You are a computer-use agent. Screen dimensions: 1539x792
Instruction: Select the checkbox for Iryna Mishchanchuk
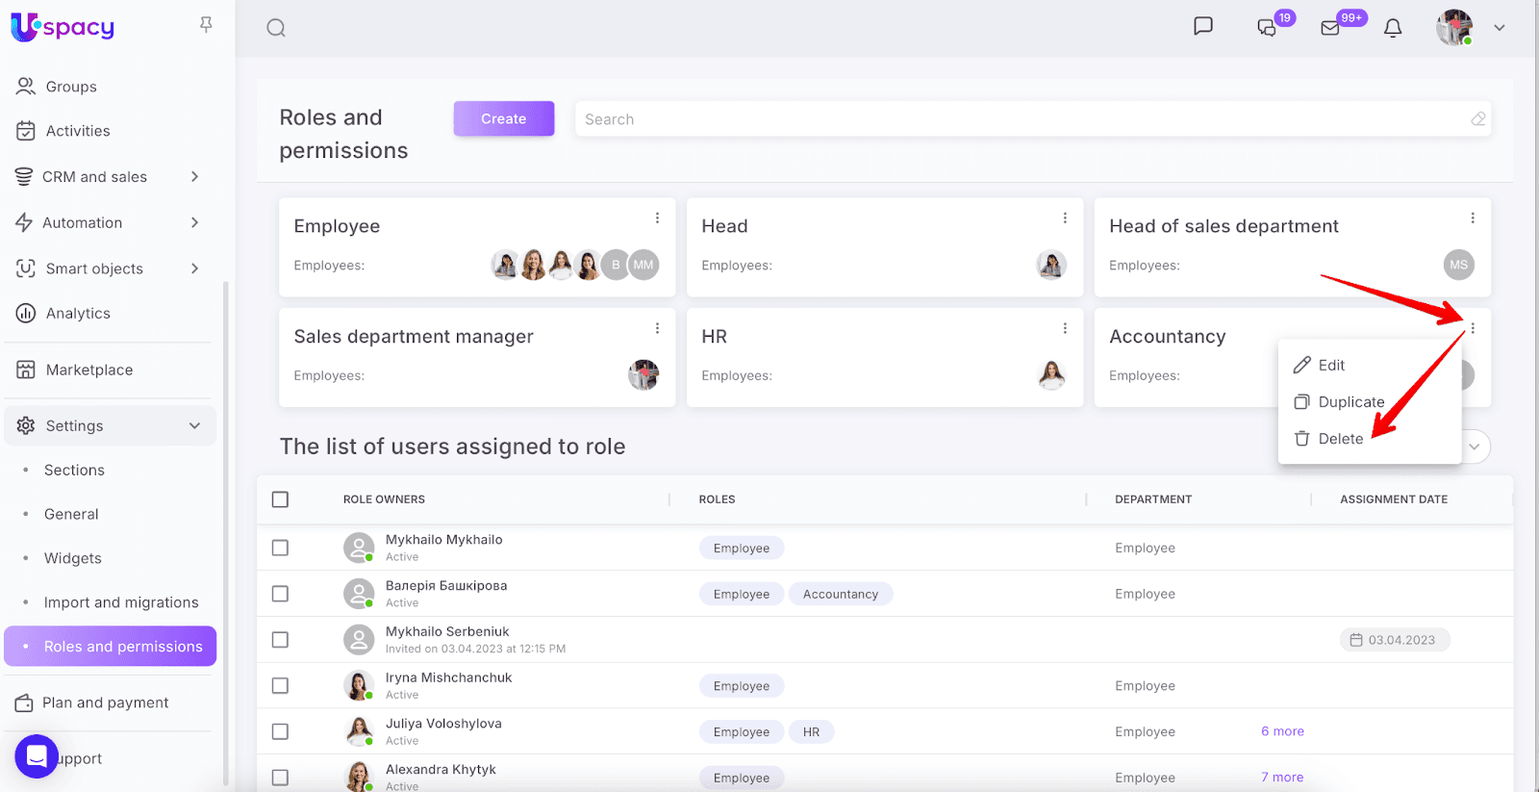tap(280, 686)
